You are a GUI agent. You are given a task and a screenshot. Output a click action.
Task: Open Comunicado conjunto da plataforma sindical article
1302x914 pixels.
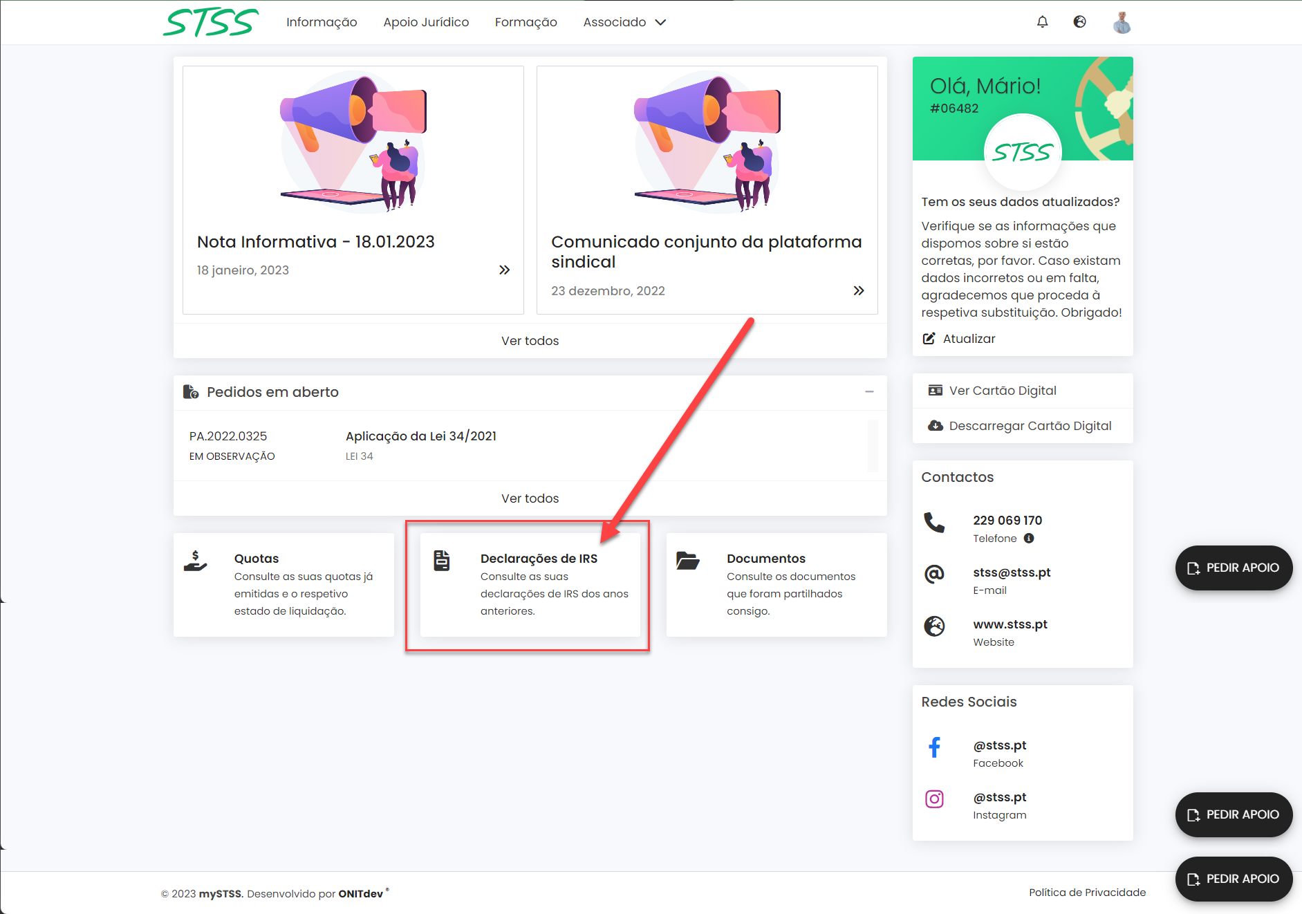pos(706,252)
